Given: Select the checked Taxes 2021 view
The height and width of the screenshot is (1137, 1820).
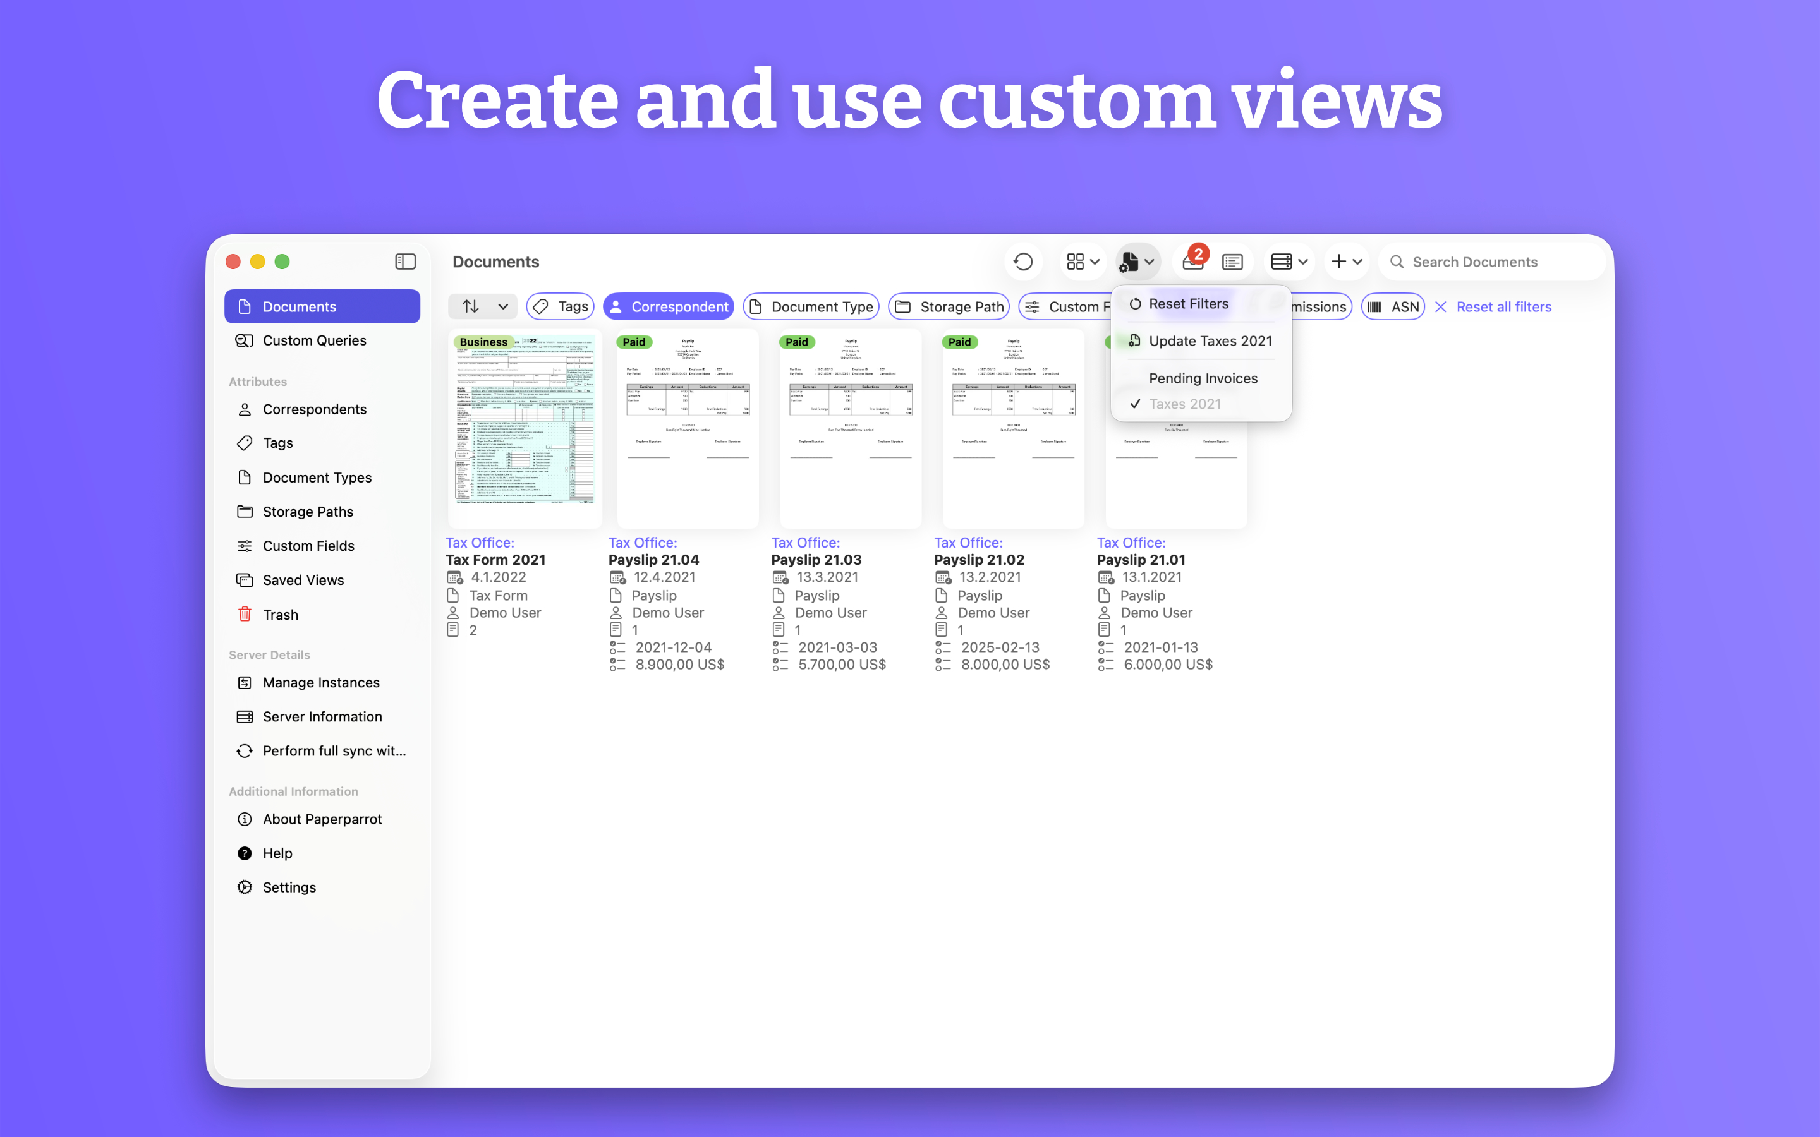Looking at the screenshot, I should click(1201, 404).
